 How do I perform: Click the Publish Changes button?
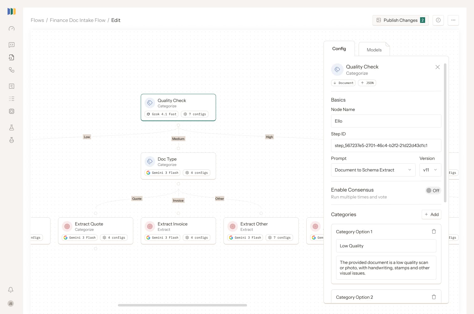[x=400, y=20]
